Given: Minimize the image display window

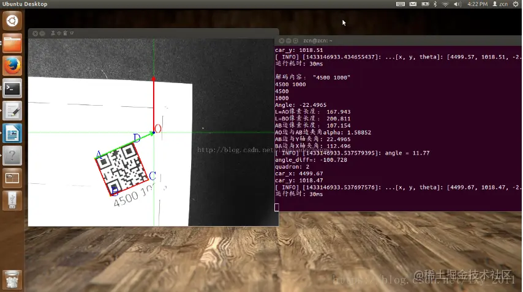Looking at the screenshot, I should pos(42,33).
